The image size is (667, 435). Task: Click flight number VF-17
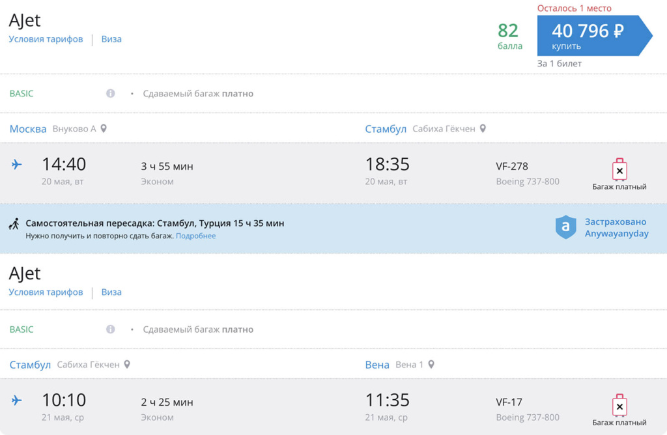point(509,402)
